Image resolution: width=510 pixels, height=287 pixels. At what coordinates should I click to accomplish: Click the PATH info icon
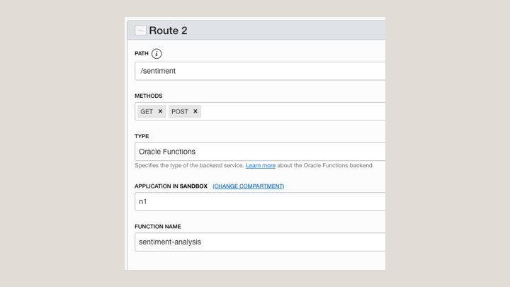pyautogui.click(x=157, y=54)
